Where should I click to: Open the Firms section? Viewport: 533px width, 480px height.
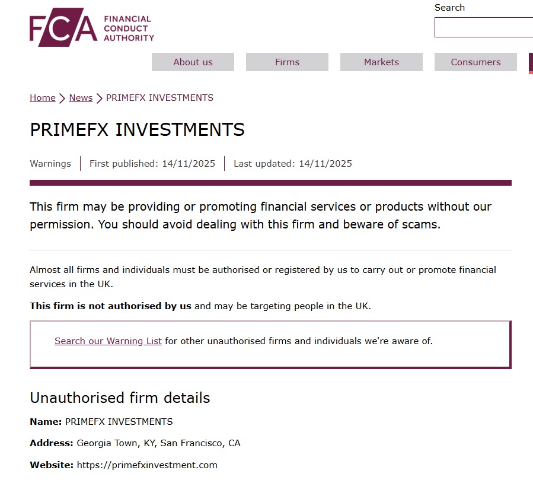287,62
